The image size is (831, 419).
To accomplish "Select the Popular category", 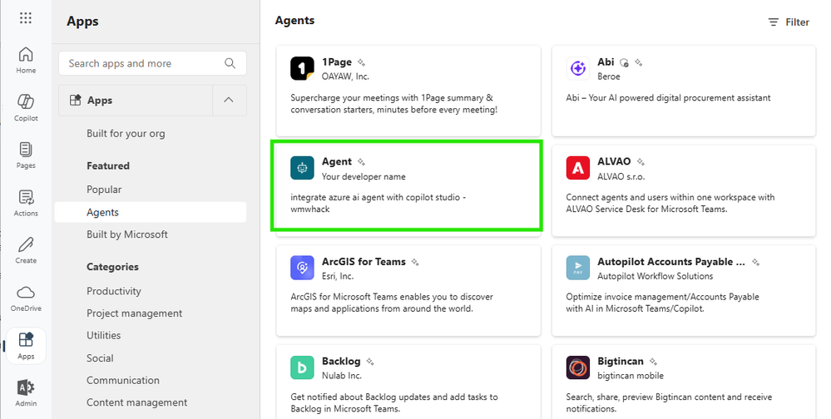I will pyautogui.click(x=104, y=190).
